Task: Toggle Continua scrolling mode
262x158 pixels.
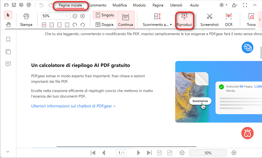Action: (x=126, y=20)
